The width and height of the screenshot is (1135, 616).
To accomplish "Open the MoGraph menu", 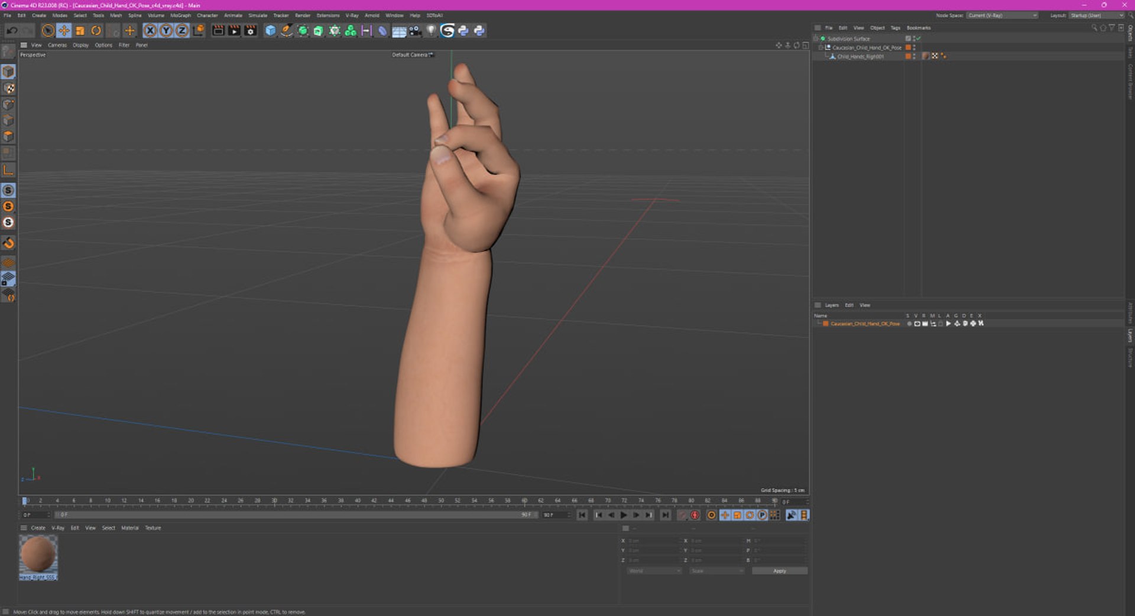I will pyautogui.click(x=180, y=15).
